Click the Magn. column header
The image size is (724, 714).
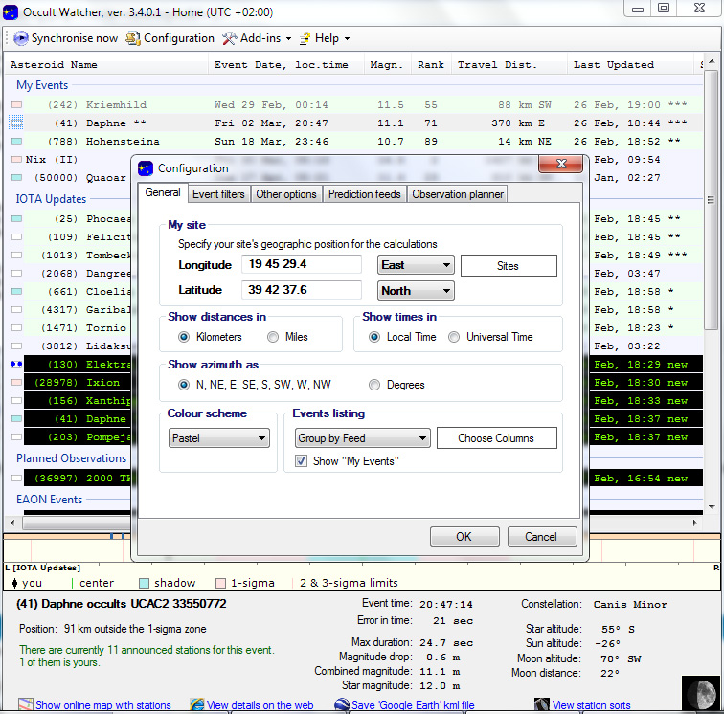387,65
